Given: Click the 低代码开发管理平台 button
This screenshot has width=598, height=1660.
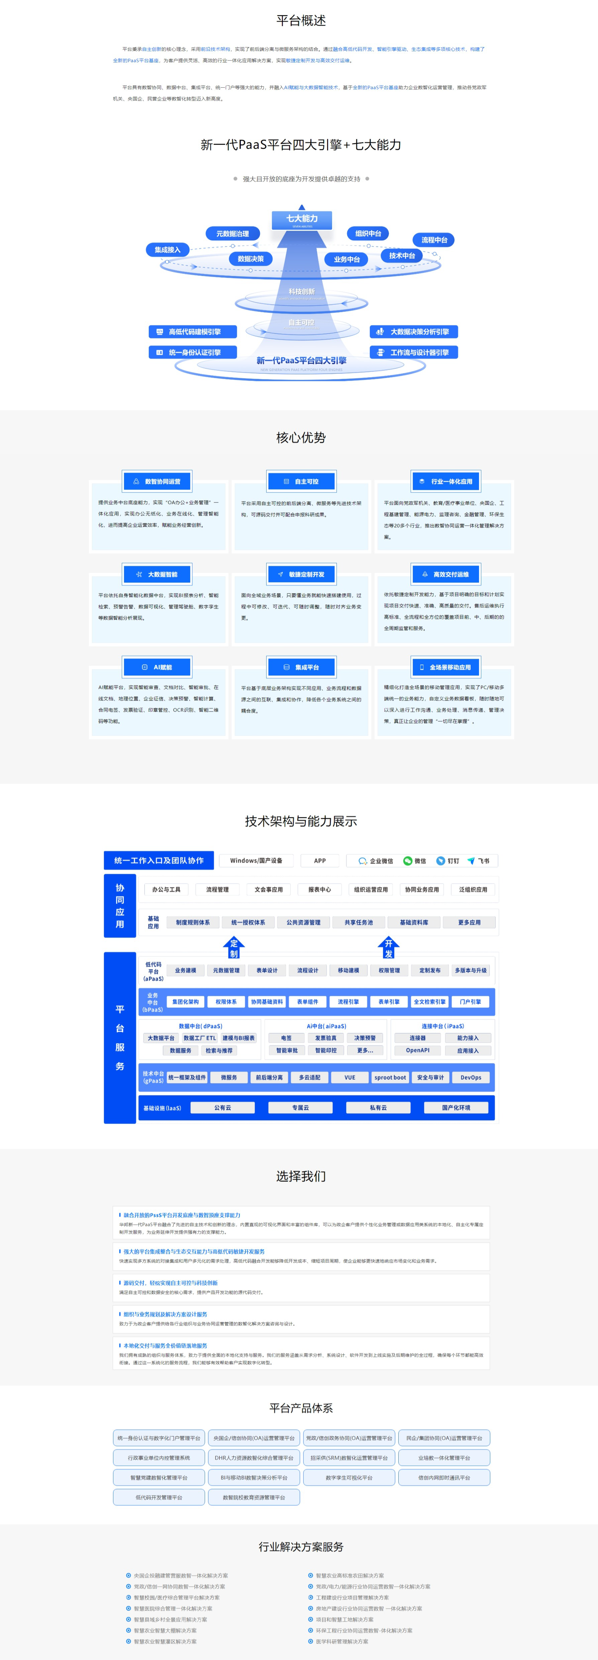Looking at the screenshot, I should tap(159, 1497).
